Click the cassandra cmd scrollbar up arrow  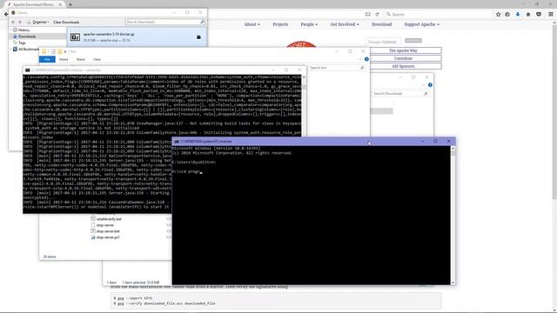click(304, 77)
